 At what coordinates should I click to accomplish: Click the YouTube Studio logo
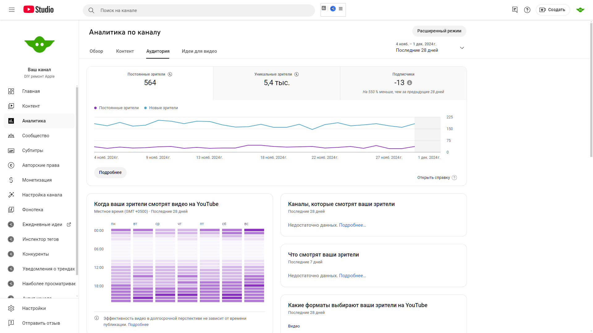(x=39, y=10)
